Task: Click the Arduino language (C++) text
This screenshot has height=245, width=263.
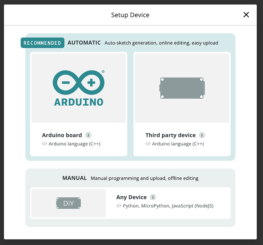Action: pyautogui.click(x=74, y=143)
